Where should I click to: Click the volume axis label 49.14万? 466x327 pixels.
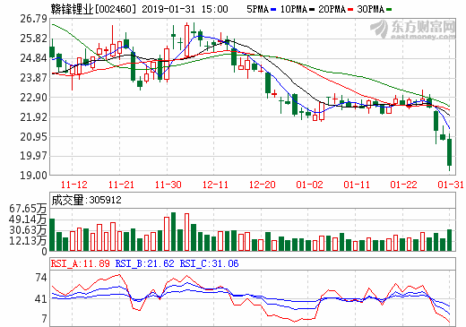[x=28, y=219]
